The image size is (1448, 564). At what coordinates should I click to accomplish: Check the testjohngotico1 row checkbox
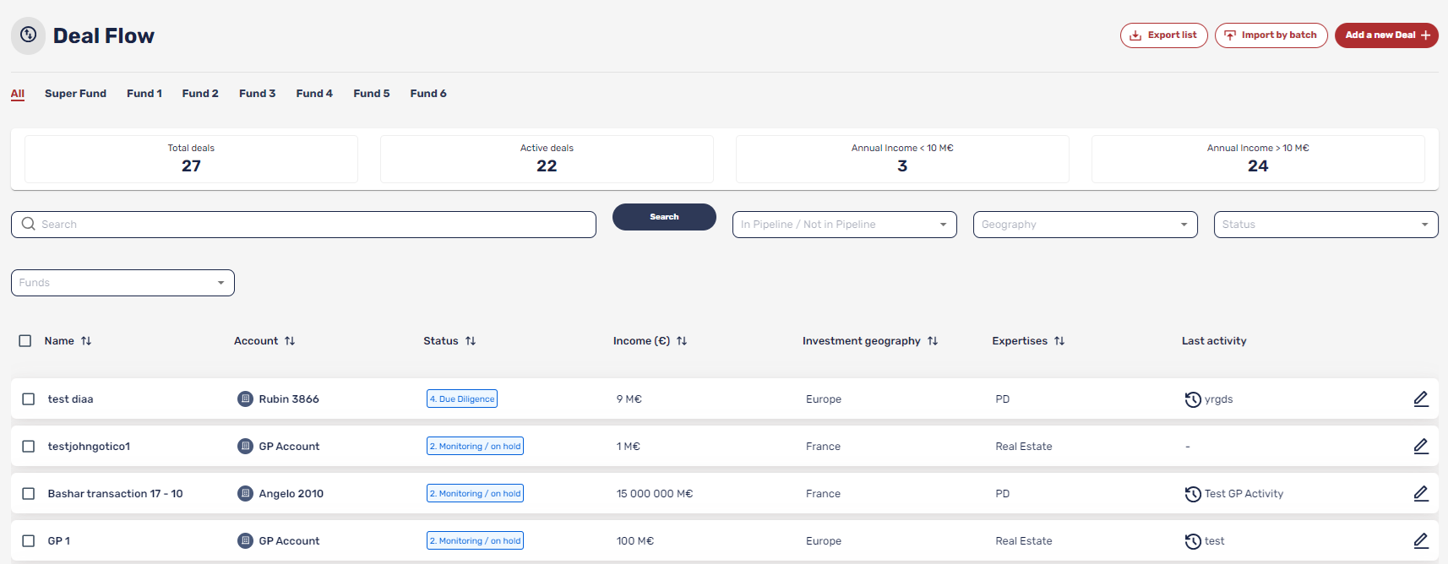click(x=29, y=446)
